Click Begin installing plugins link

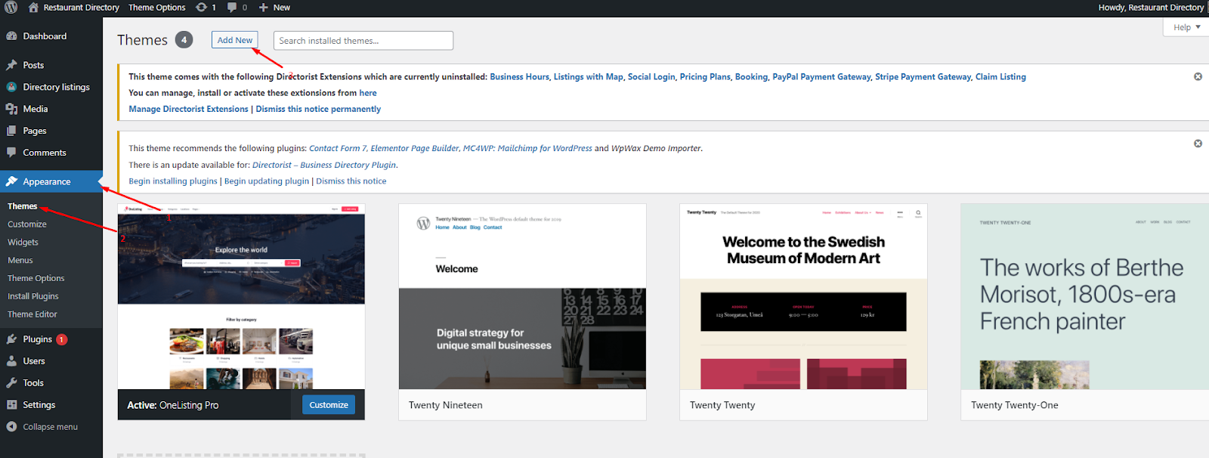pyautogui.click(x=173, y=181)
